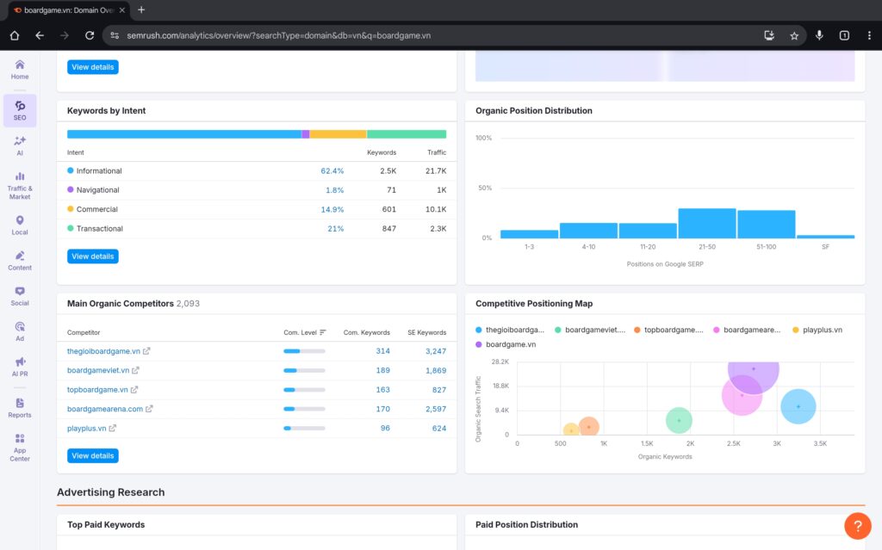The image size is (882, 550).
Task: Click the App Center icon
Action: [19, 443]
